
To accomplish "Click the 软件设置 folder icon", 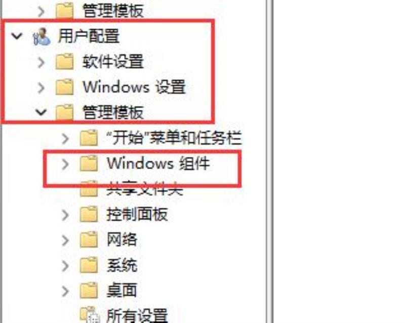I will pos(64,62).
